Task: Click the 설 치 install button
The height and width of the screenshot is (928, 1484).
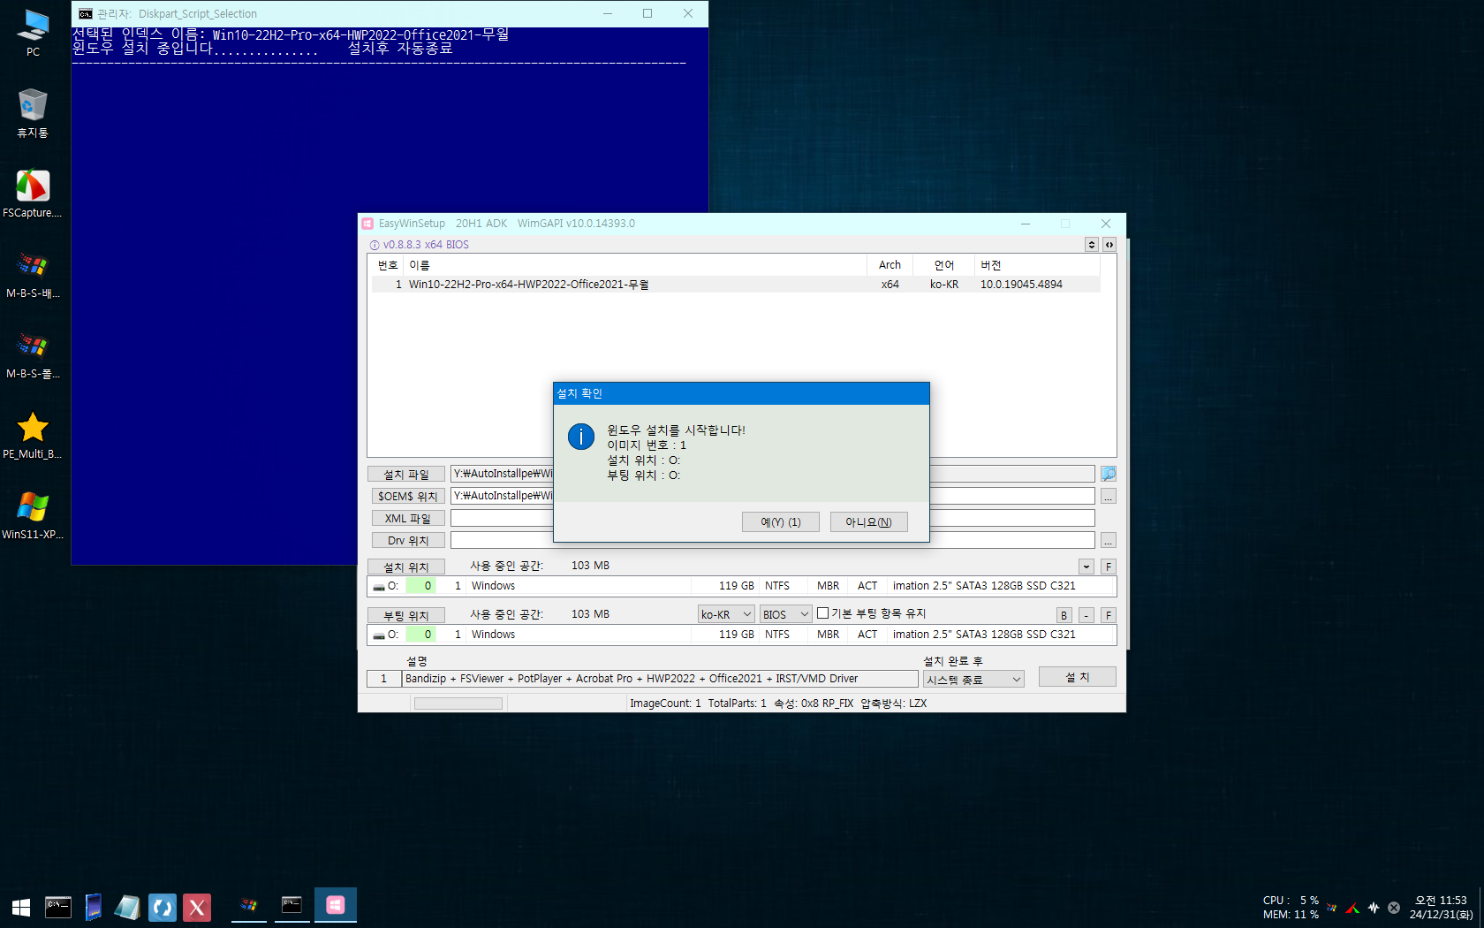Action: 1078,677
